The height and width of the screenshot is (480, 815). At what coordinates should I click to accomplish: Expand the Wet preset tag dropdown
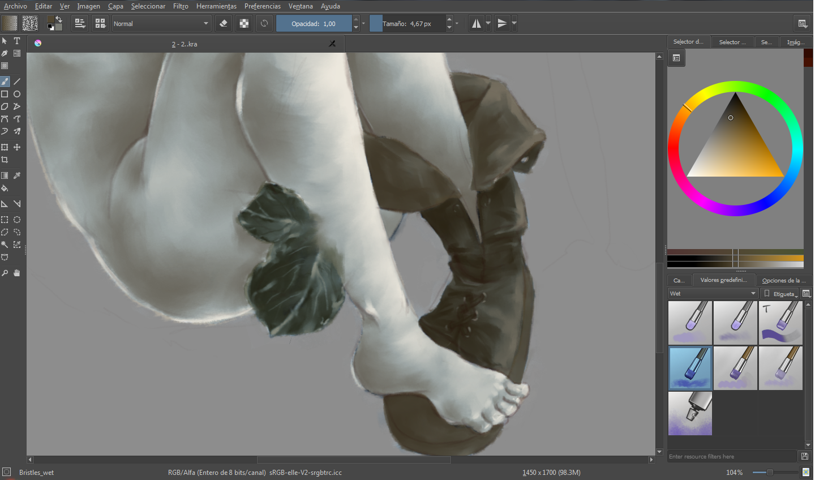point(713,293)
